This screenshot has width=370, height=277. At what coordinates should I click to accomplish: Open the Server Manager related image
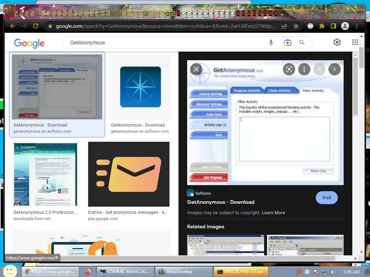tap(305, 245)
